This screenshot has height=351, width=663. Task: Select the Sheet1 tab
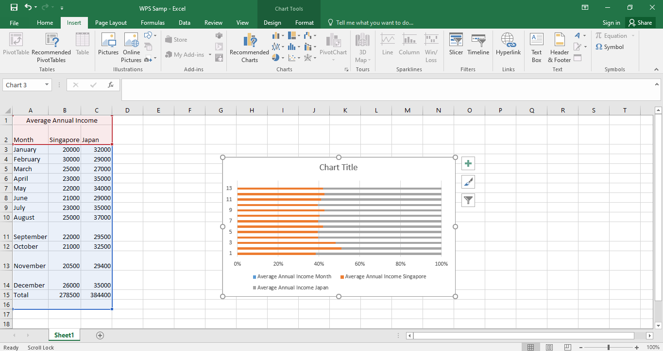(64, 335)
